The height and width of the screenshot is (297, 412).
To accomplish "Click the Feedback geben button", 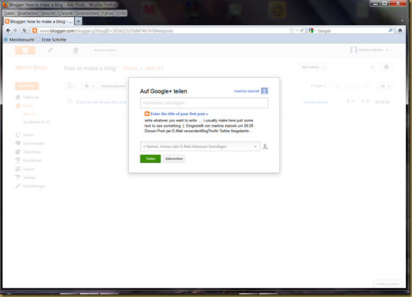I will click(387, 284).
